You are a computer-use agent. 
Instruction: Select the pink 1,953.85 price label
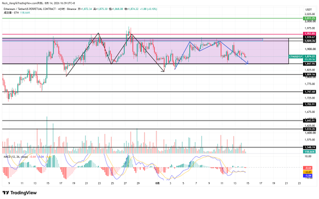pos(310,34)
